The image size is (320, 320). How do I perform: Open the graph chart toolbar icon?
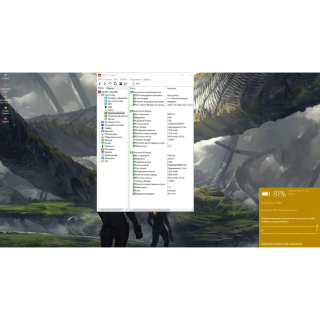click(126, 84)
